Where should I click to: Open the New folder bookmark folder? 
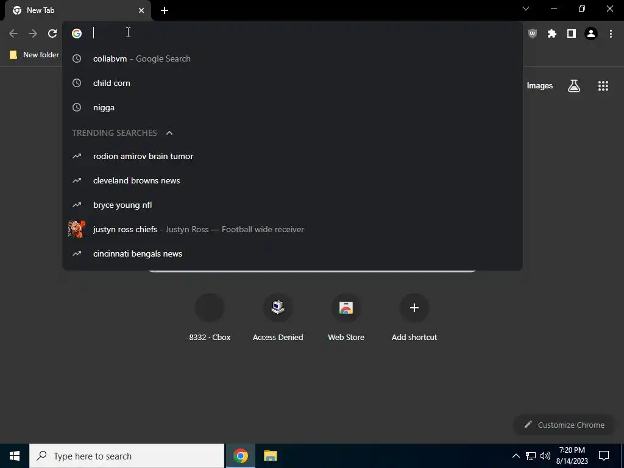click(x=34, y=54)
